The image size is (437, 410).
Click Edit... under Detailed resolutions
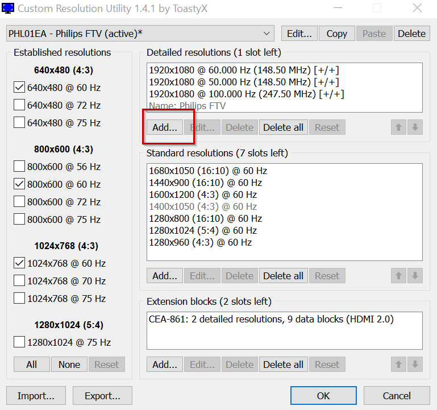(202, 127)
